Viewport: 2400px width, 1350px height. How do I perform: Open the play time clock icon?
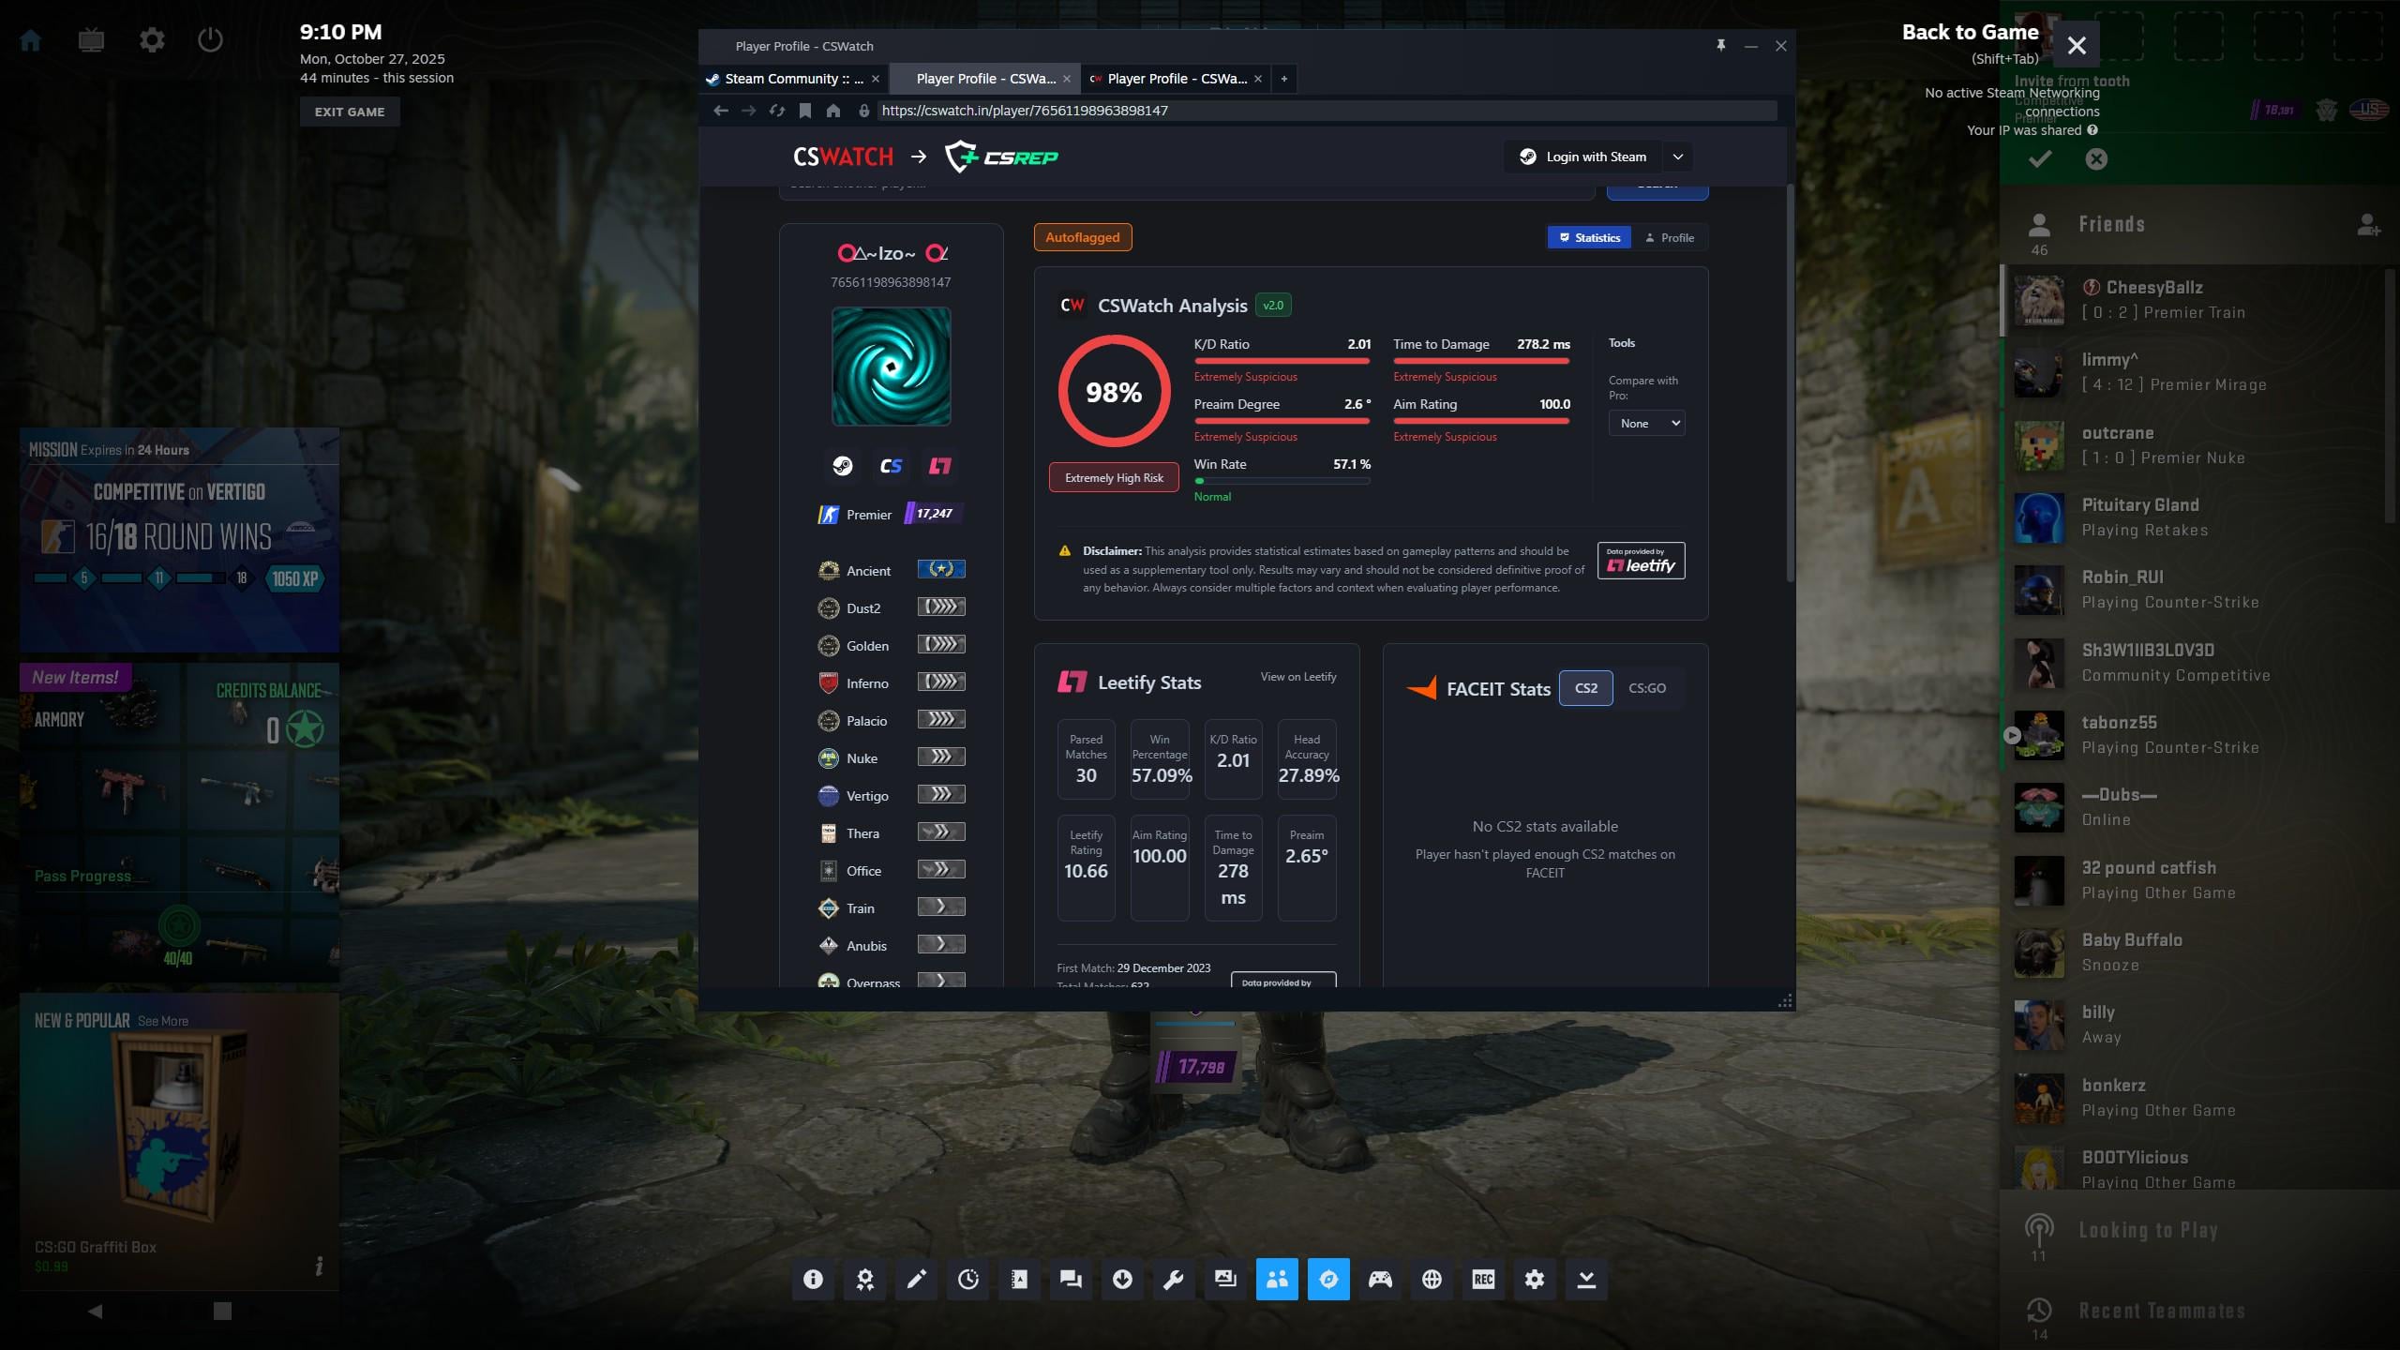click(967, 1280)
